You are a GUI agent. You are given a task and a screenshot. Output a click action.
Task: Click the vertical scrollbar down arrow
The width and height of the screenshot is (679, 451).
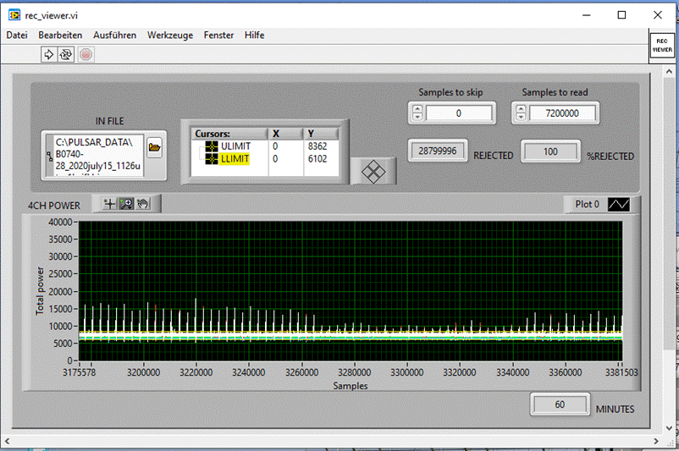[670, 428]
